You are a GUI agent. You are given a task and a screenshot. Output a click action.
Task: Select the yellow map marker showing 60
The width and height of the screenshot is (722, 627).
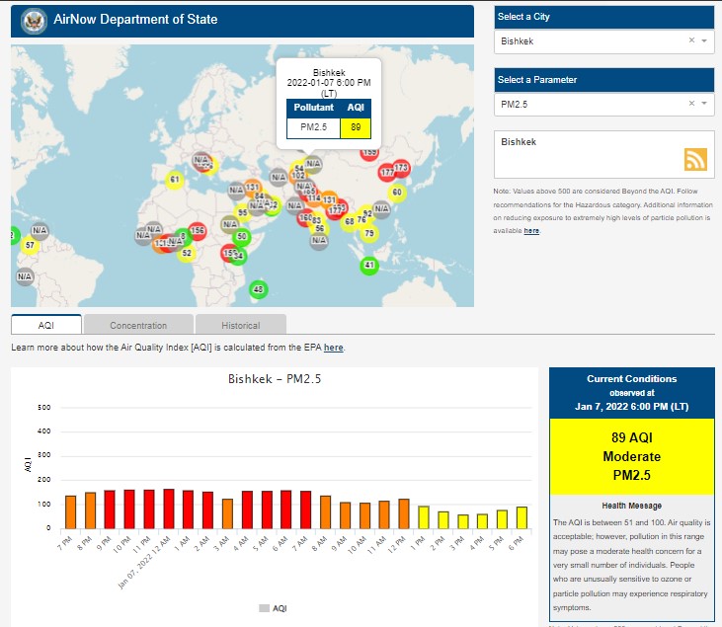[x=397, y=193]
